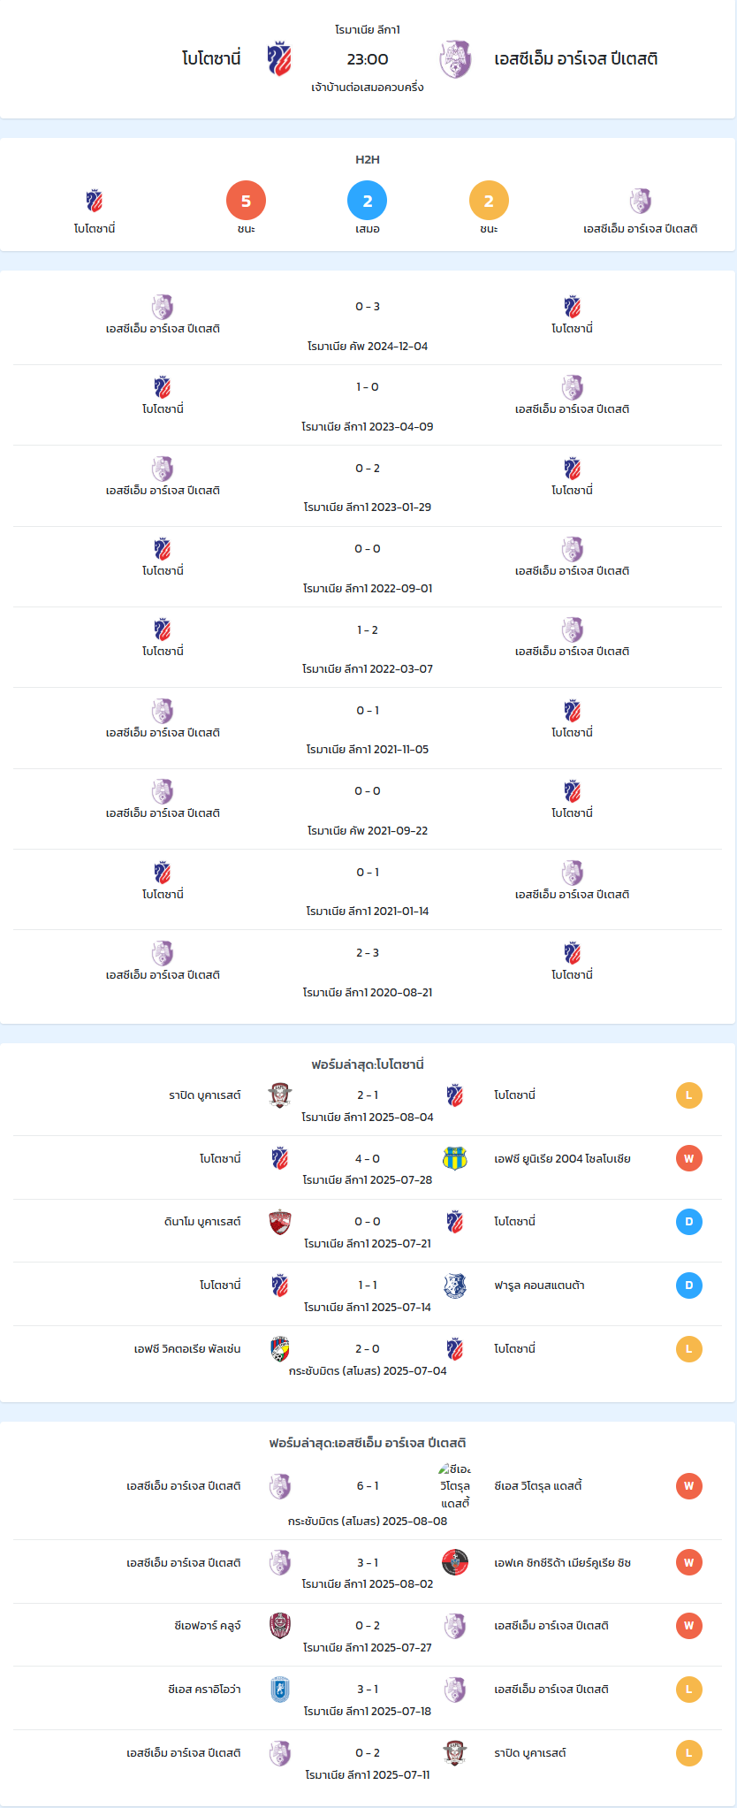Select the Universitatea Craiova light-blue crest

click(x=280, y=1690)
